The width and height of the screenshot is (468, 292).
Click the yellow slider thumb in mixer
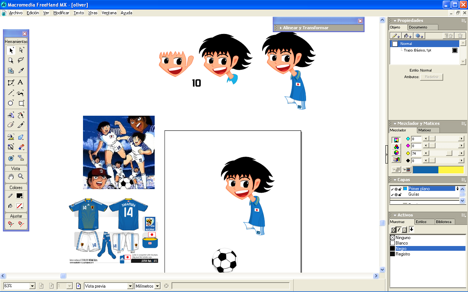pos(449,153)
